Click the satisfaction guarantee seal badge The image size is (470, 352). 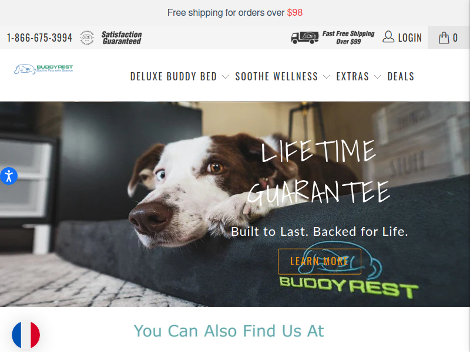pyautogui.click(x=87, y=38)
